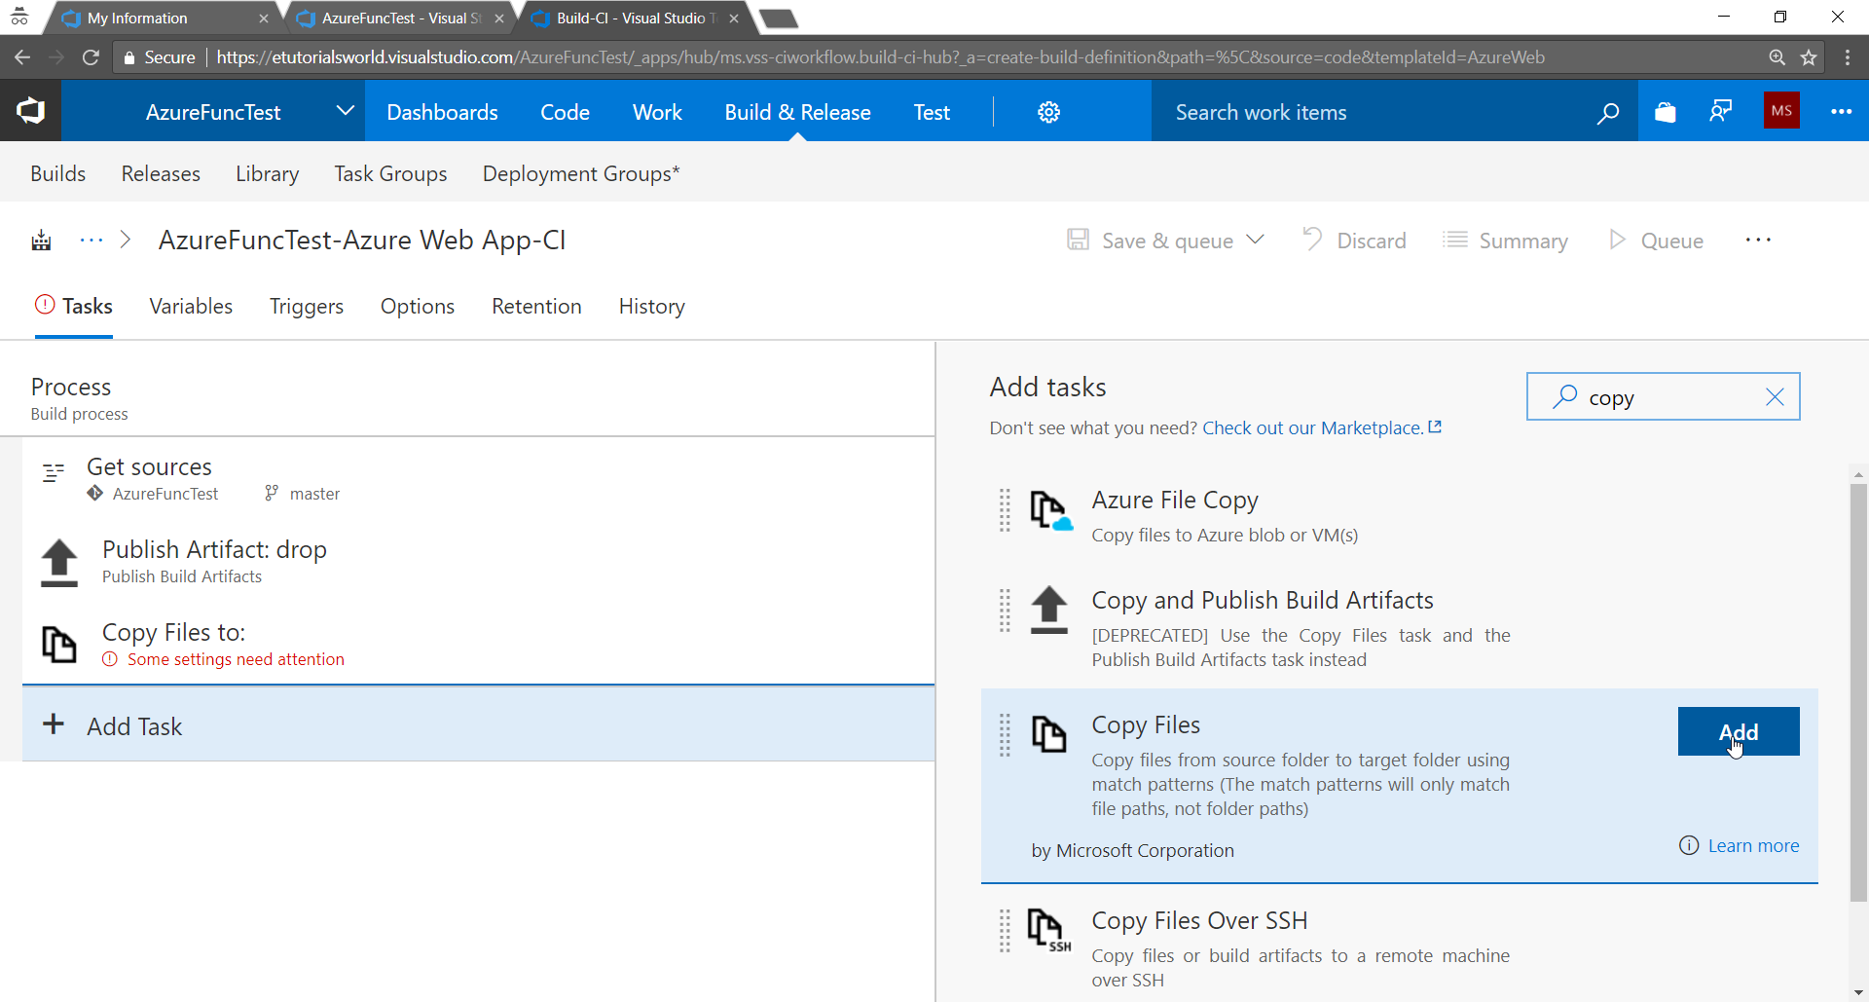Open the top bar ellipsis menu
Screen dimensions: 1869x1002
[x=1841, y=111]
